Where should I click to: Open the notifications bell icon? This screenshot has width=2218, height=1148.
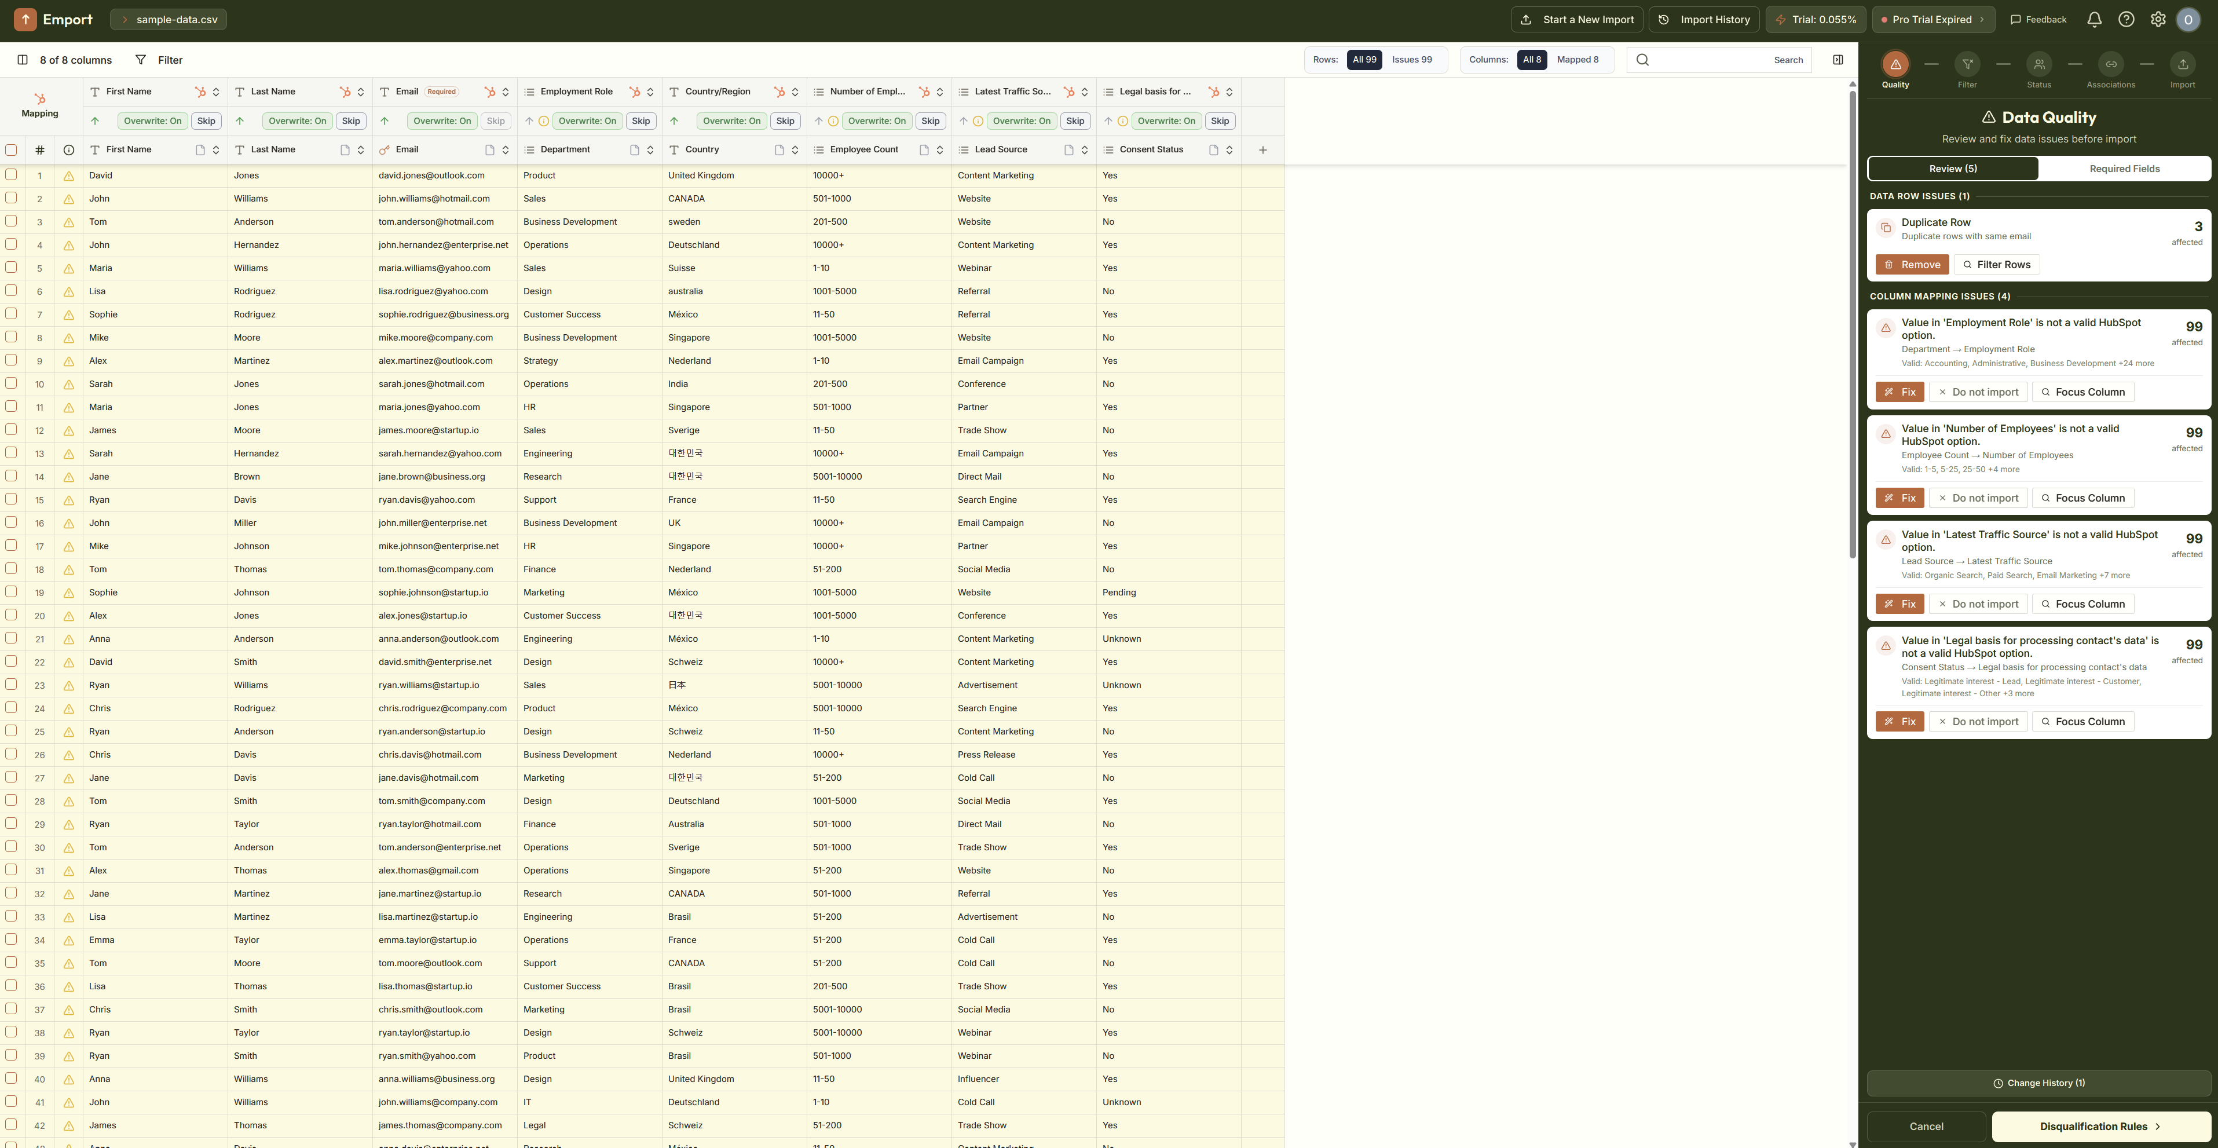[2094, 20]
